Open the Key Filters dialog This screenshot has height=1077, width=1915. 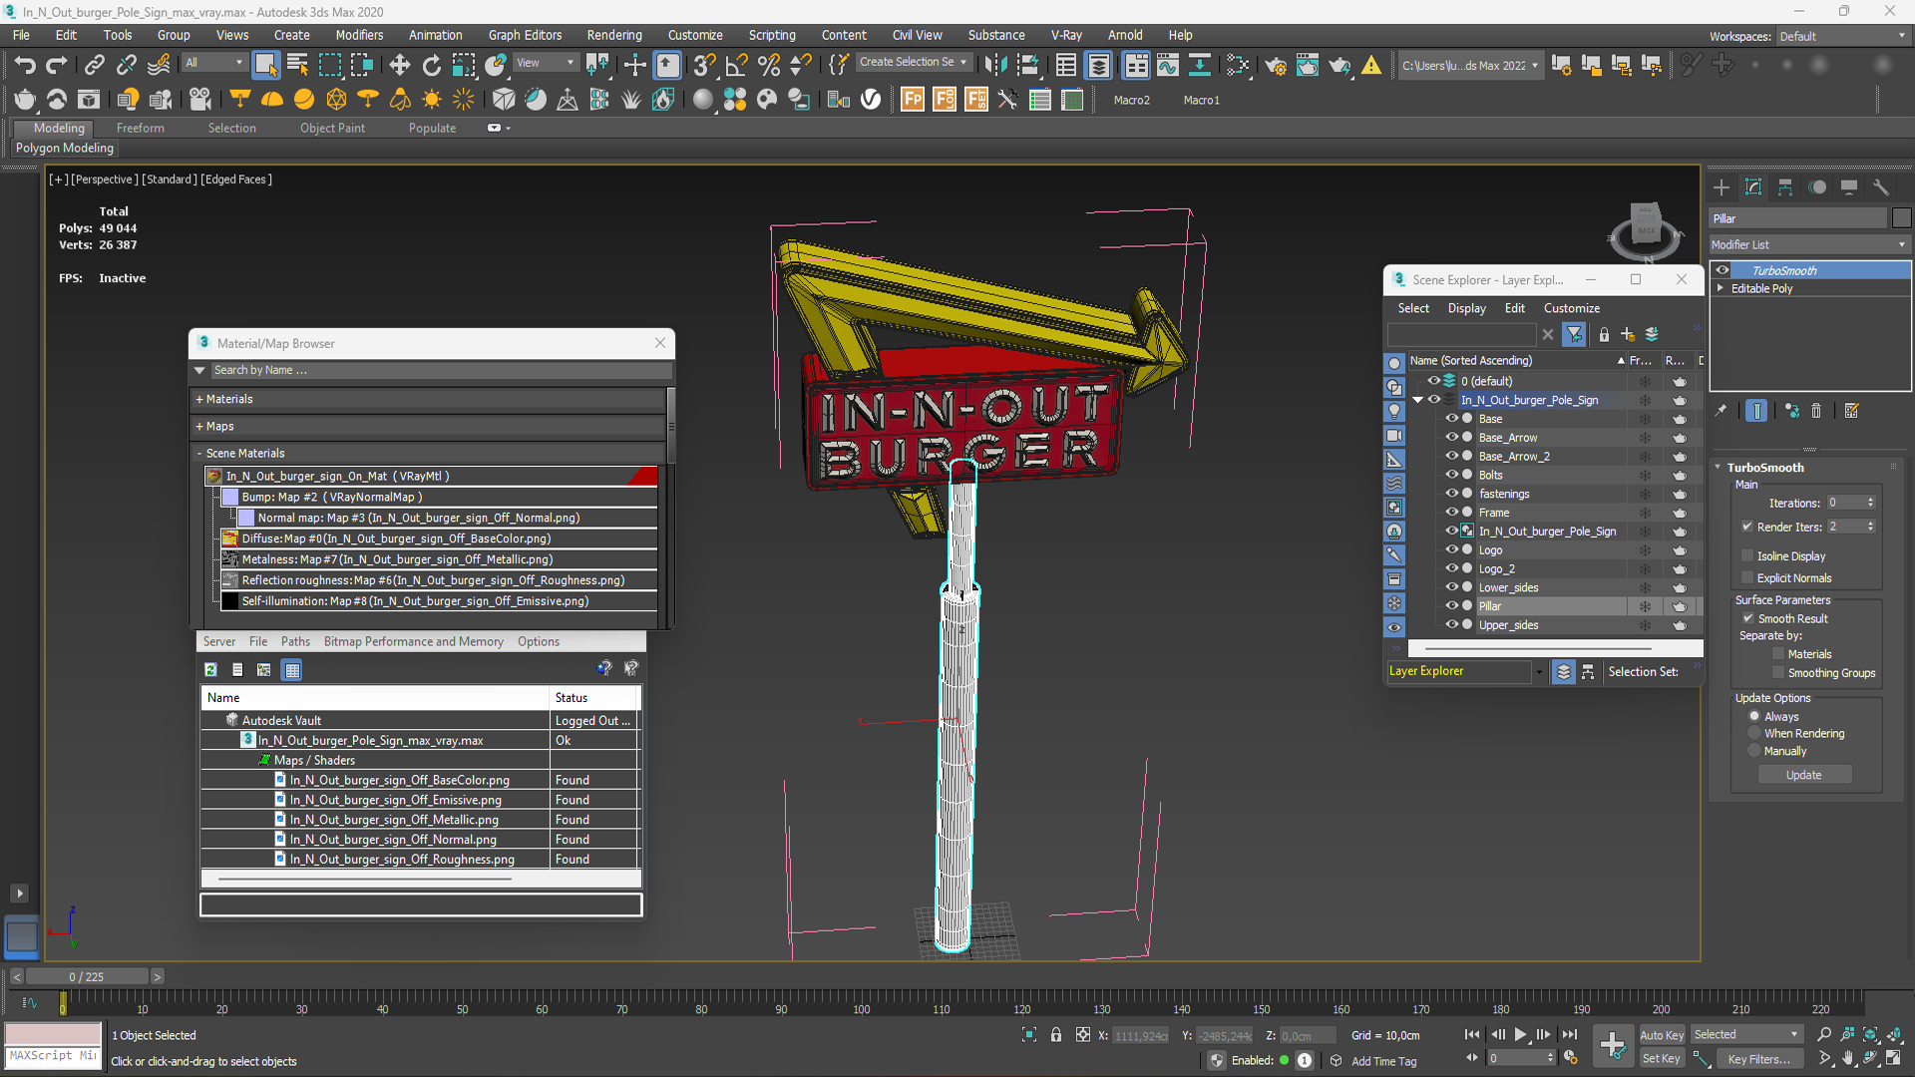click(1759, 1059)
